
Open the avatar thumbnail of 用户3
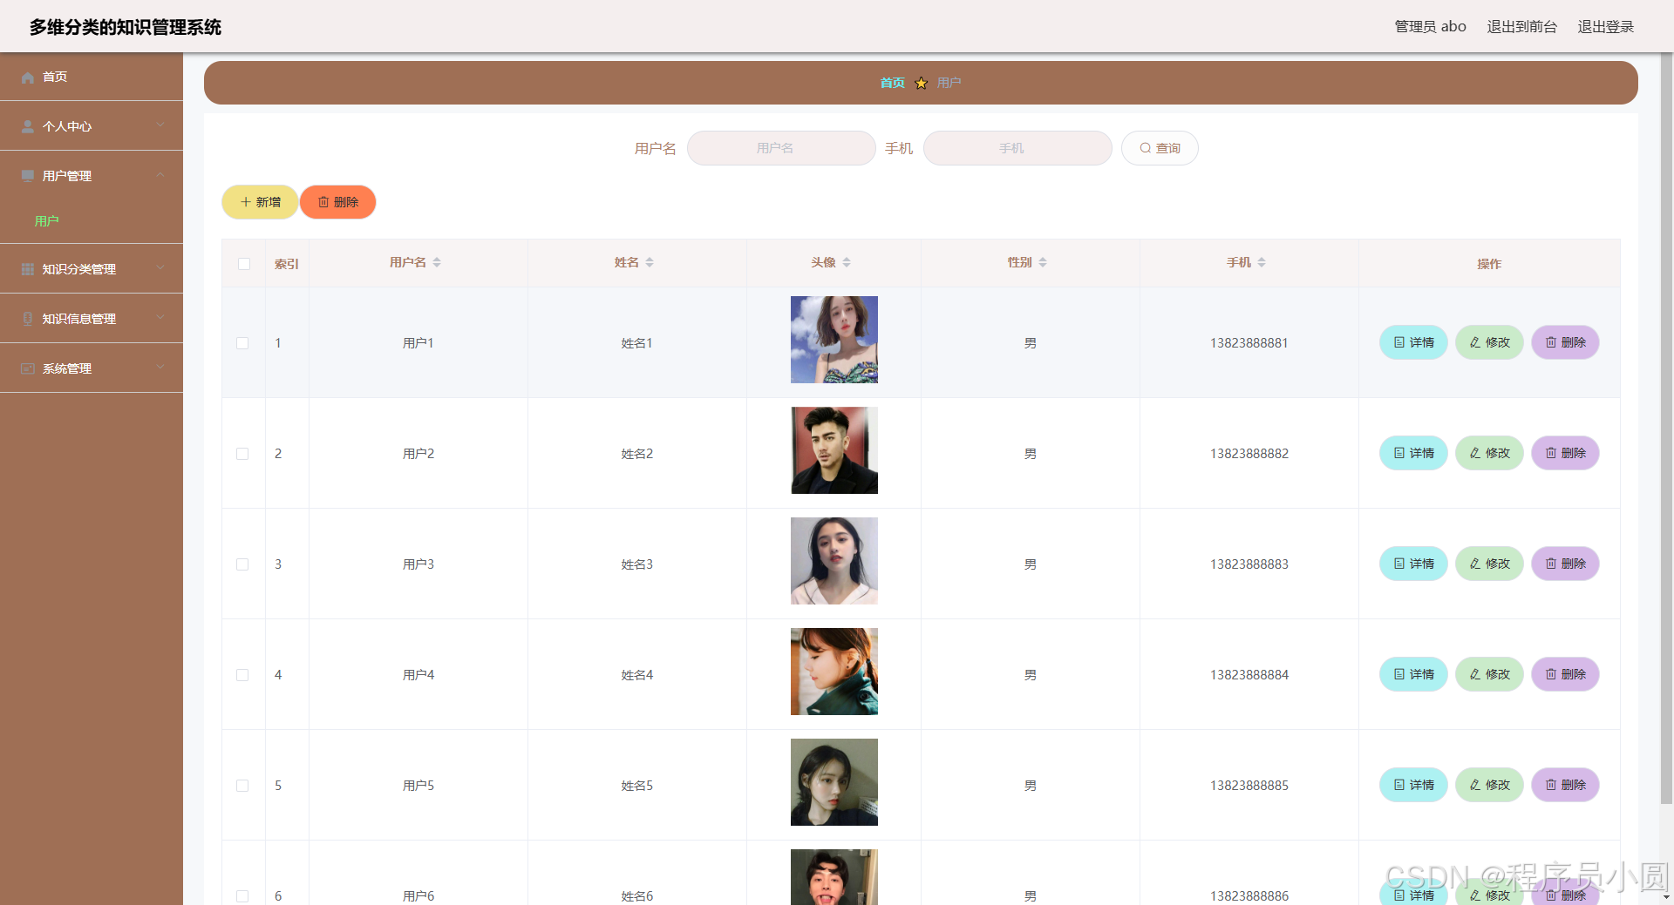coord(834,561)
